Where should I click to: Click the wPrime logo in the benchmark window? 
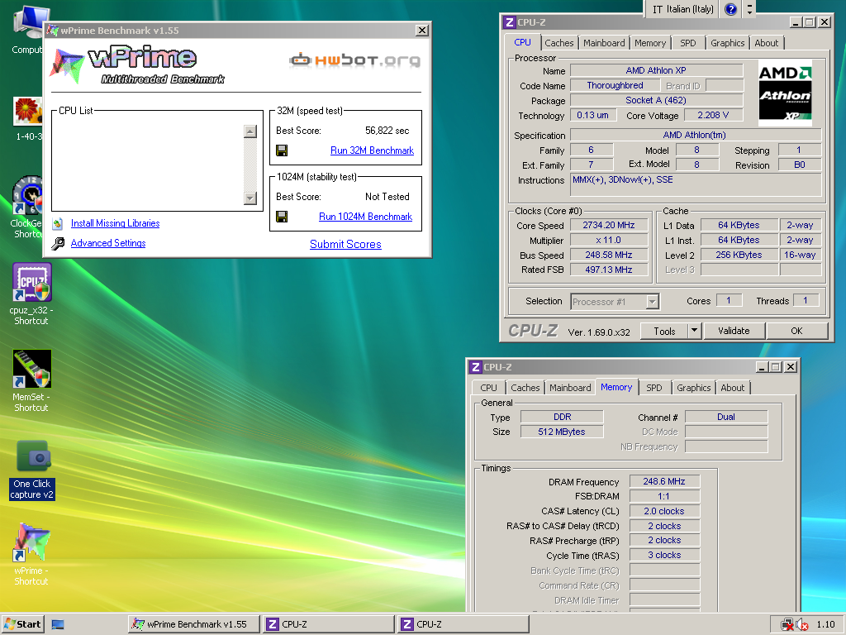click(x=138, y=64)
